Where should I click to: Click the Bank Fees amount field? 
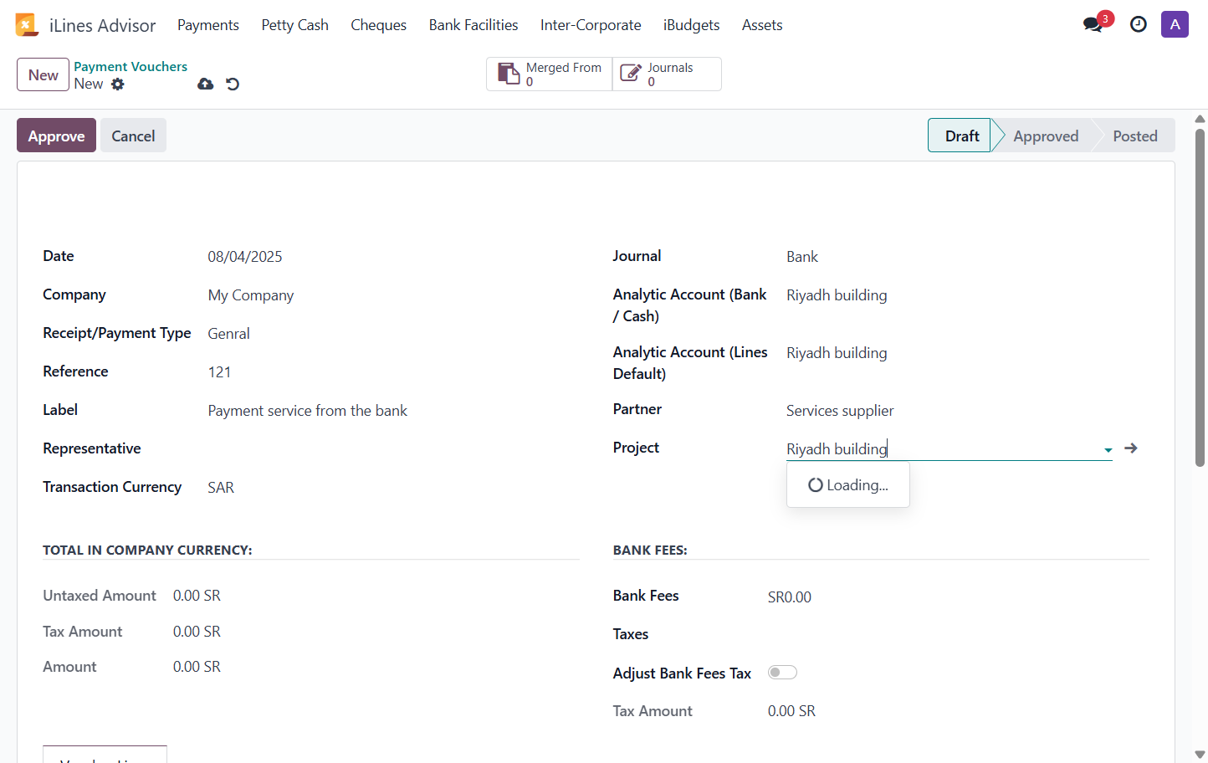click(x=958, y=597)
